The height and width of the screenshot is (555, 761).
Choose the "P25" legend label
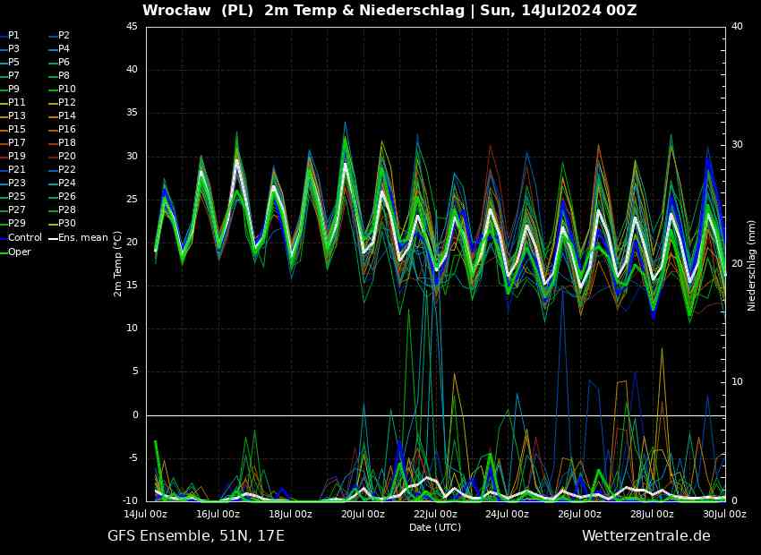click(16, 196)
